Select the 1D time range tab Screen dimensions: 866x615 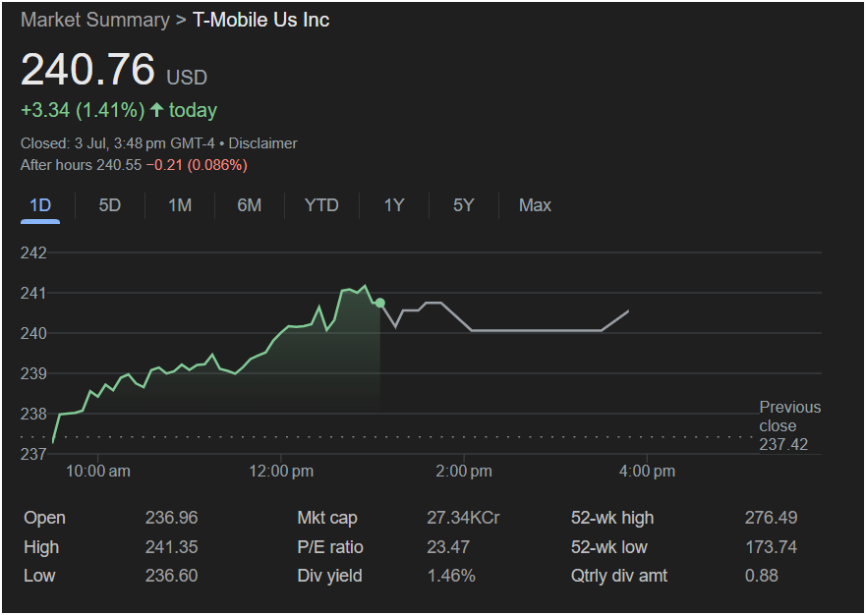coord(39,205)
